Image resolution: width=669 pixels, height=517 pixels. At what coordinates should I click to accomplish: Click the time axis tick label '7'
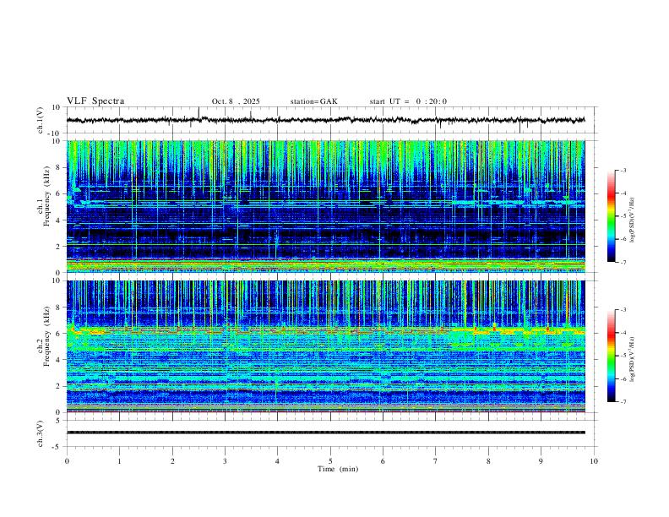coord(436,461)
